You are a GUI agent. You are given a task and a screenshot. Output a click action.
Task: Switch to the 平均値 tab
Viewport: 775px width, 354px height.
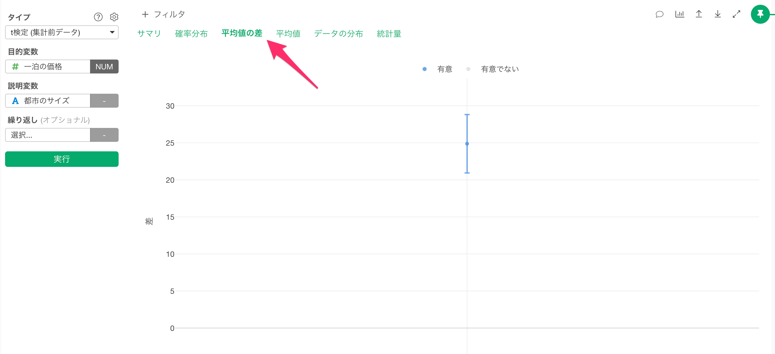288,34
